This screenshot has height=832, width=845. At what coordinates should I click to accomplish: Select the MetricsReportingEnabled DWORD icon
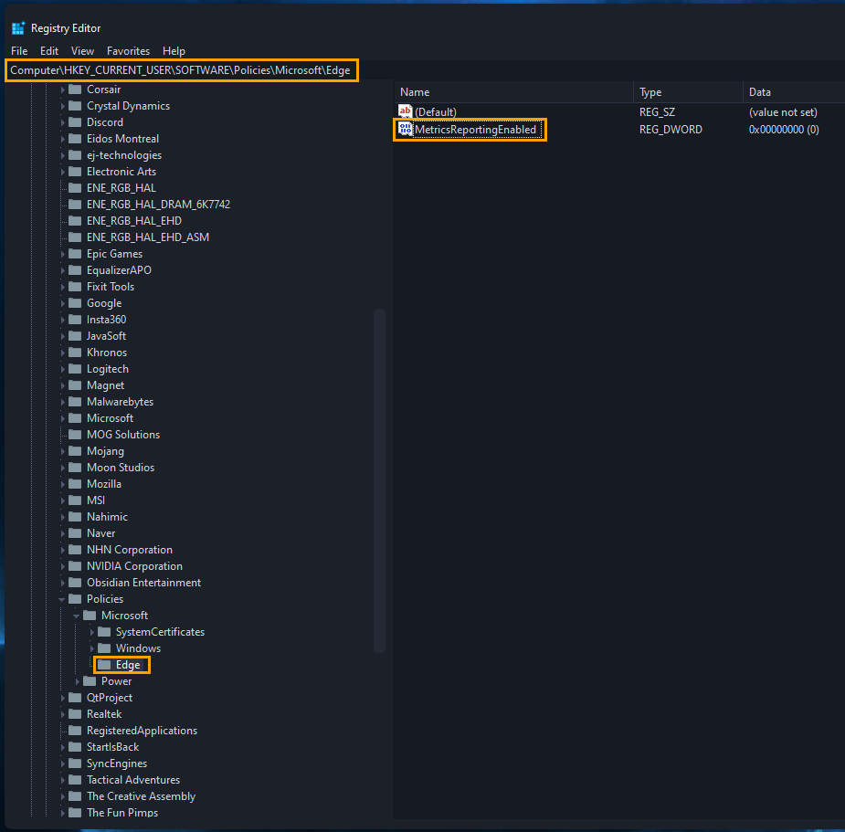[x=405, y=129]
